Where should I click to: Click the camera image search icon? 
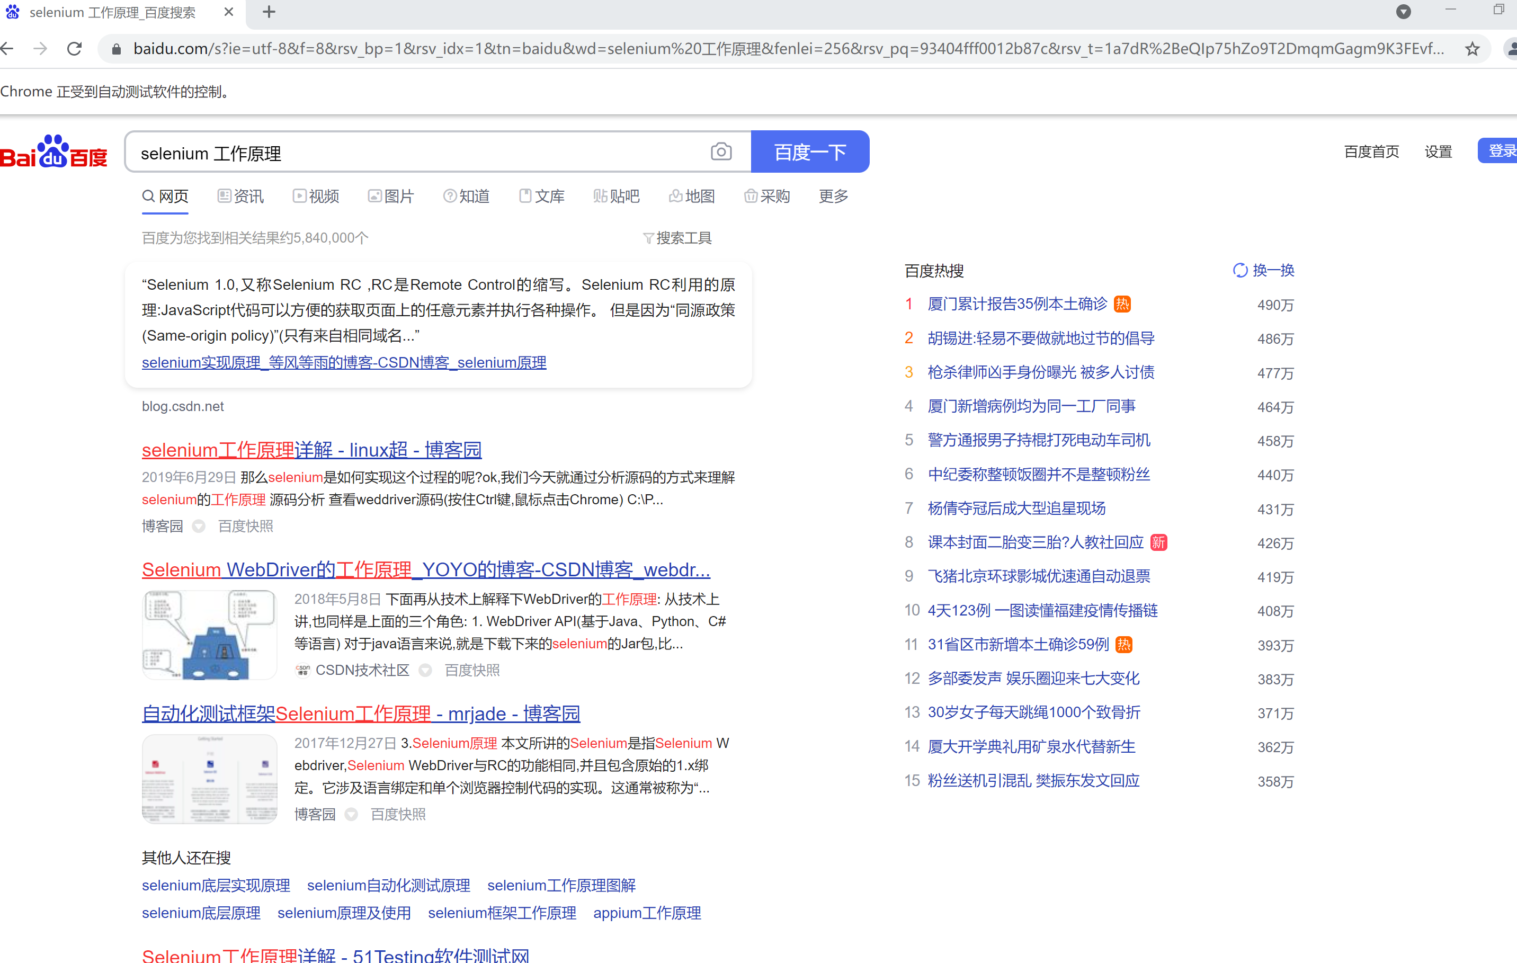click(721, 152)
